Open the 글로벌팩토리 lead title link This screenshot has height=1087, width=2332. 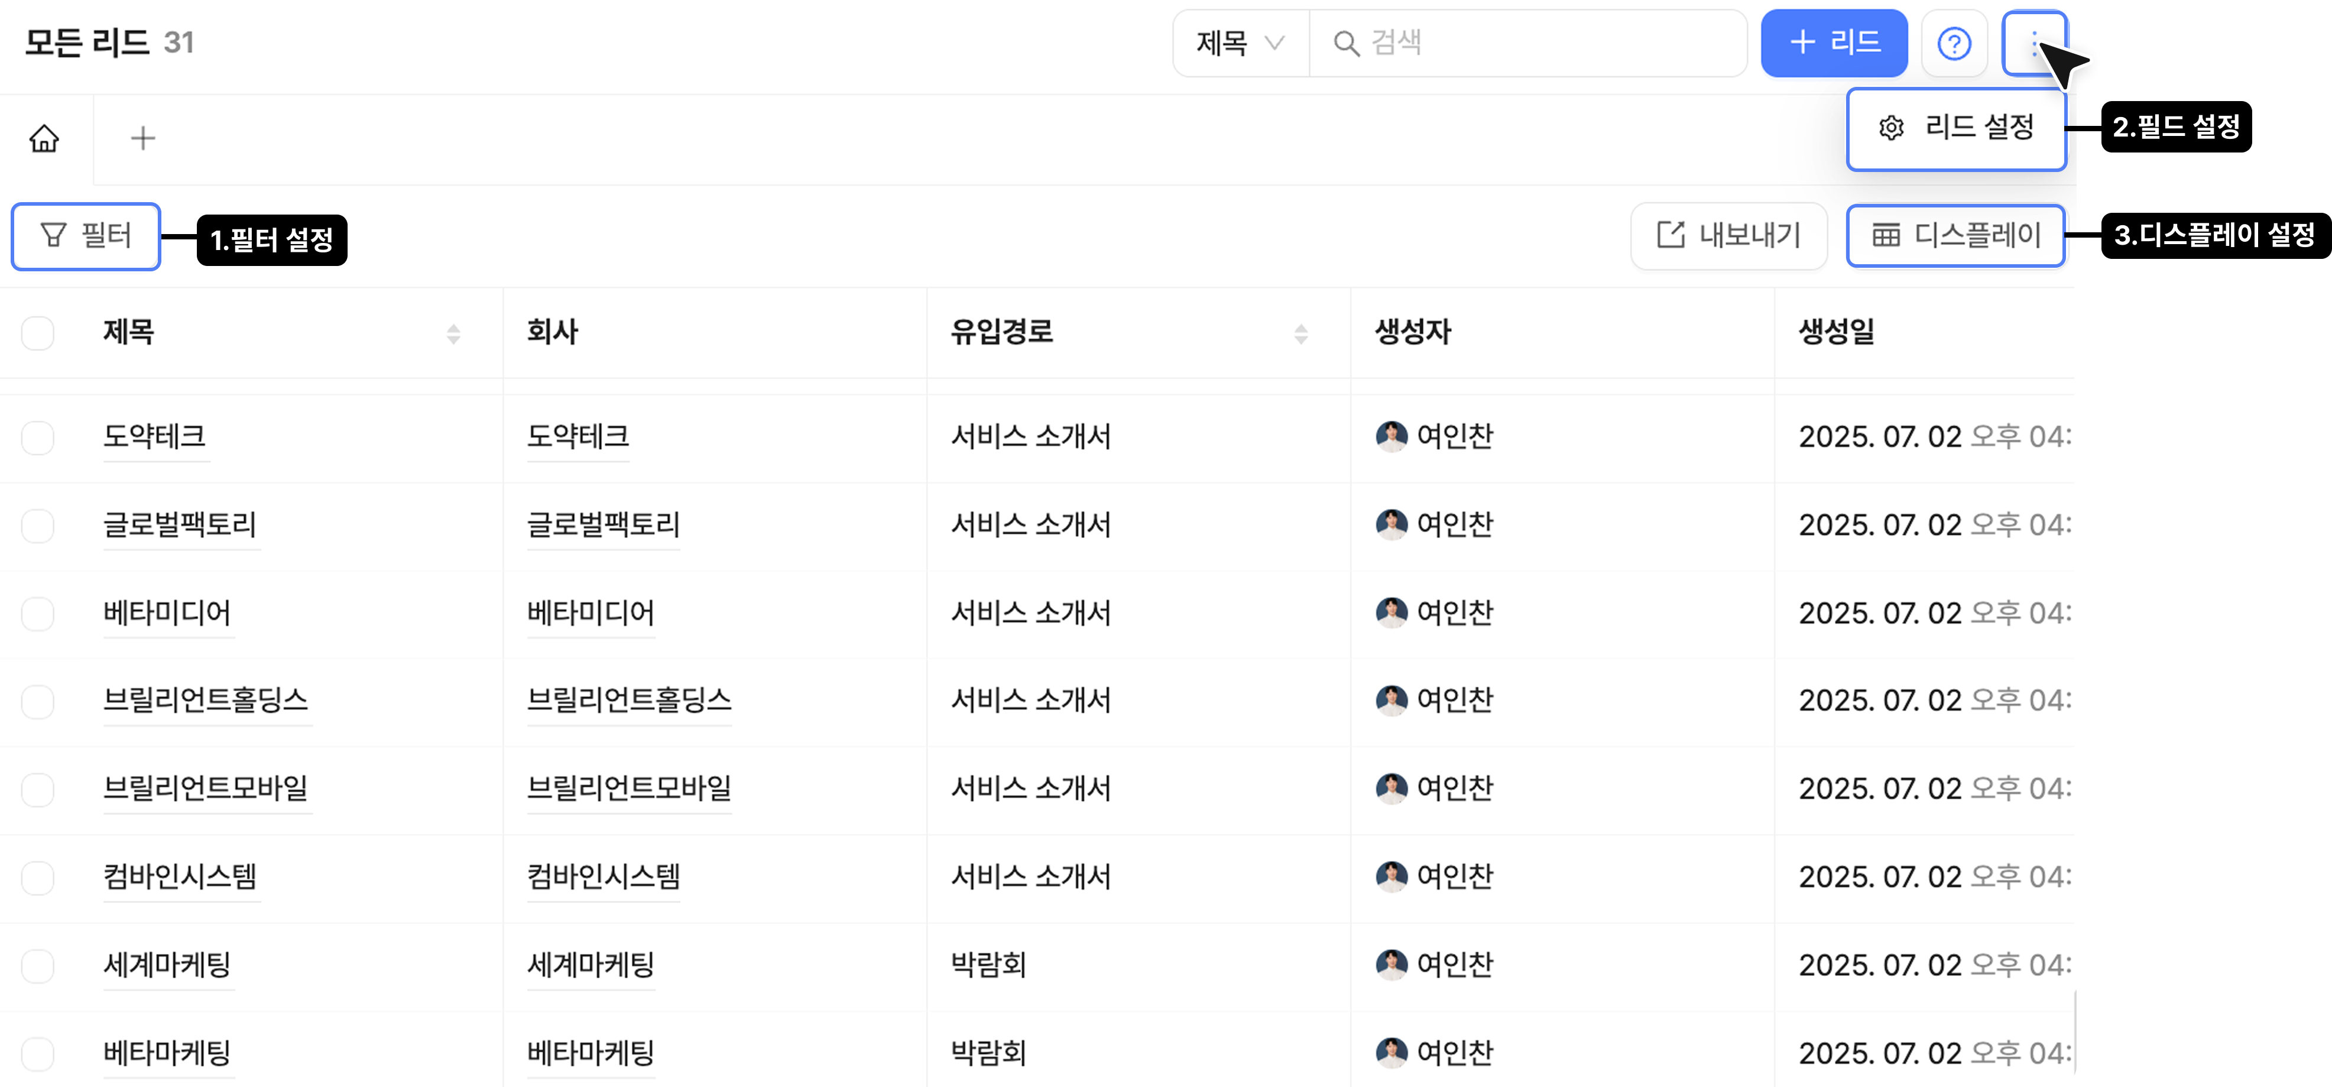tap(180, 525)
